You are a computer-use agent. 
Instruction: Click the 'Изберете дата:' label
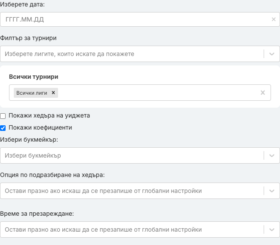tap(22, 4)
